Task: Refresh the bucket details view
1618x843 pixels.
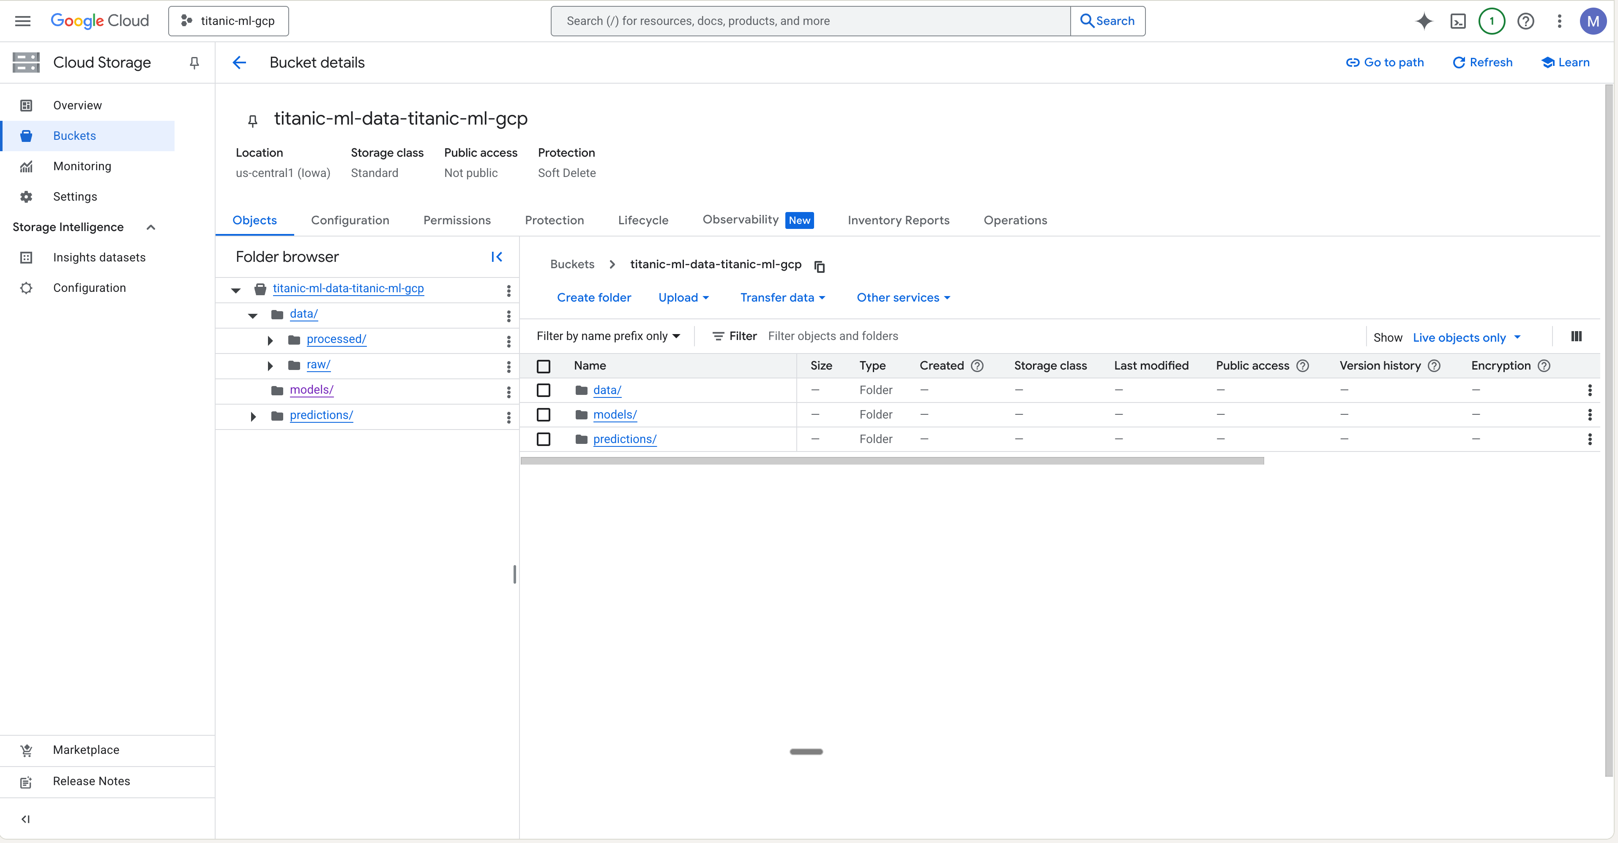Action: (x=1482, y=62)
